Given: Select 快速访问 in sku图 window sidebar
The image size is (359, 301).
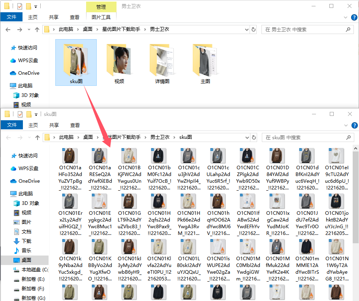Looking at the screenshot, I should [x=24, y=156].
